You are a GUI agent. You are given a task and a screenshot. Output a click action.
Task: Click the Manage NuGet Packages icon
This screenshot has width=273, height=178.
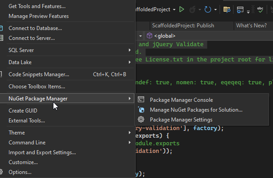(141, 110)
